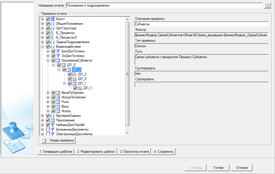
Task: Click the ОкружениеСубъекта table icon
Action: (58, 60)
